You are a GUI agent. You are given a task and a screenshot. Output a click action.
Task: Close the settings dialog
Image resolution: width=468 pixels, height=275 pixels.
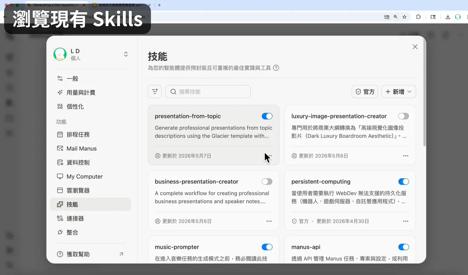(415, 47)
